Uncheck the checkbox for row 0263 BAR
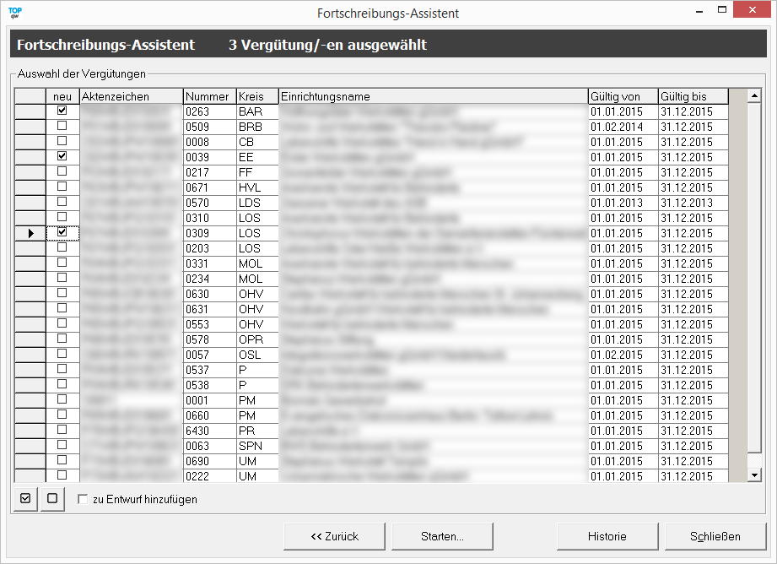This screenshot has height=564, width=777. click(62, 111)
